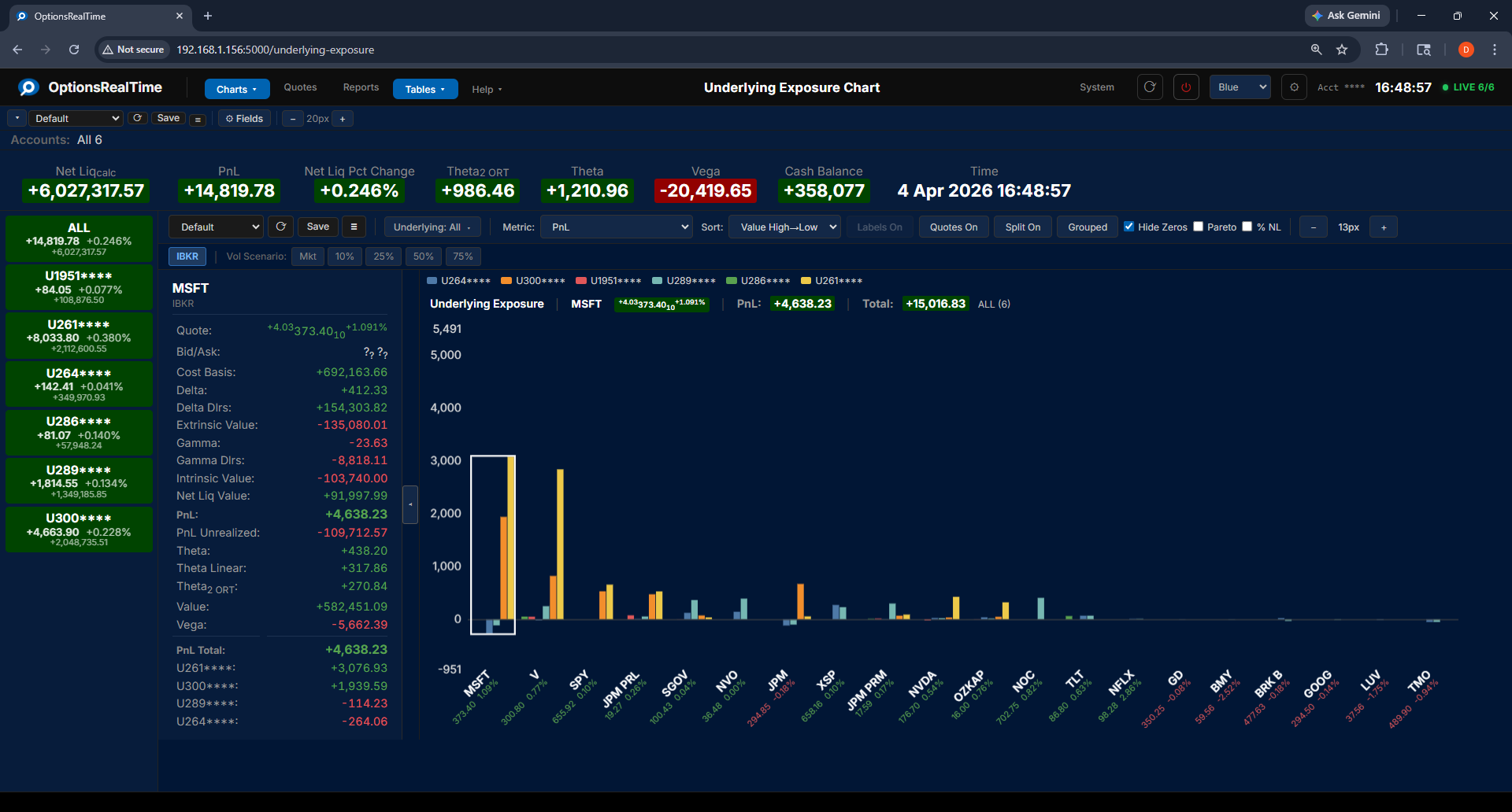Select the ALL accounts card
Image resolution: width=1512 pixels, height=812 pixels.
(x=79, y=238)
